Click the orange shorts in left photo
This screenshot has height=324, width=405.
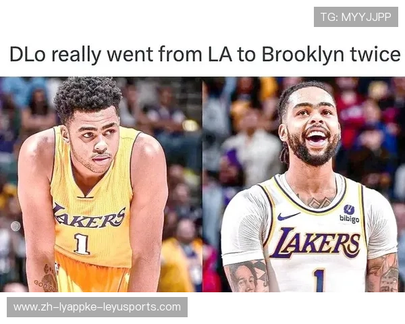92,275
